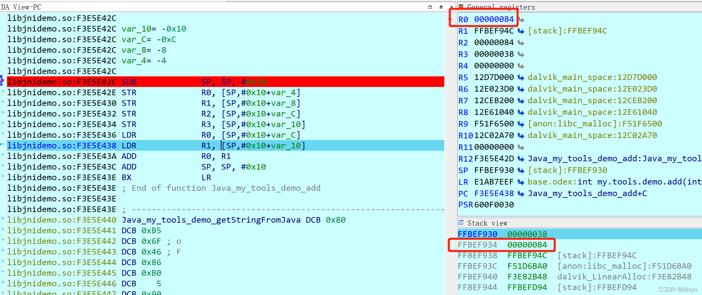Follow Java_my_tools_demo_add+C link beside PC
Viewport: 702px width, 295px height.
pos(587,194)
